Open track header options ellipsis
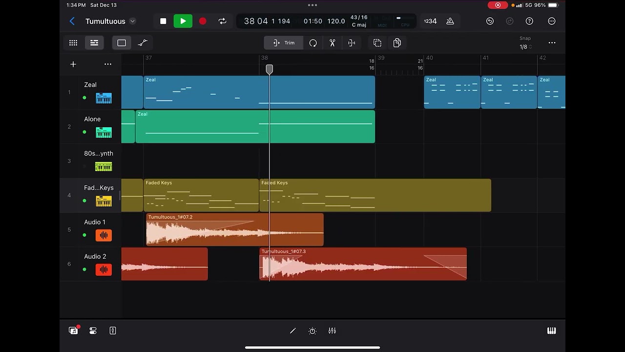Image resolution: width=625 pixels, height=352 pixels. 108,64
